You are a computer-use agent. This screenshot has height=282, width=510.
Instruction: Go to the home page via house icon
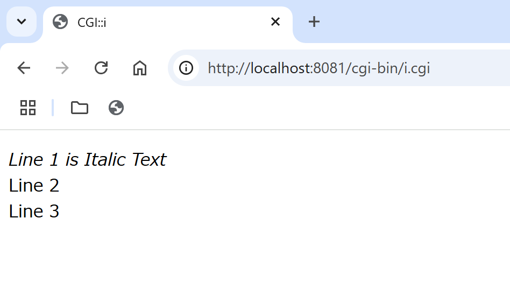(140, 68)
